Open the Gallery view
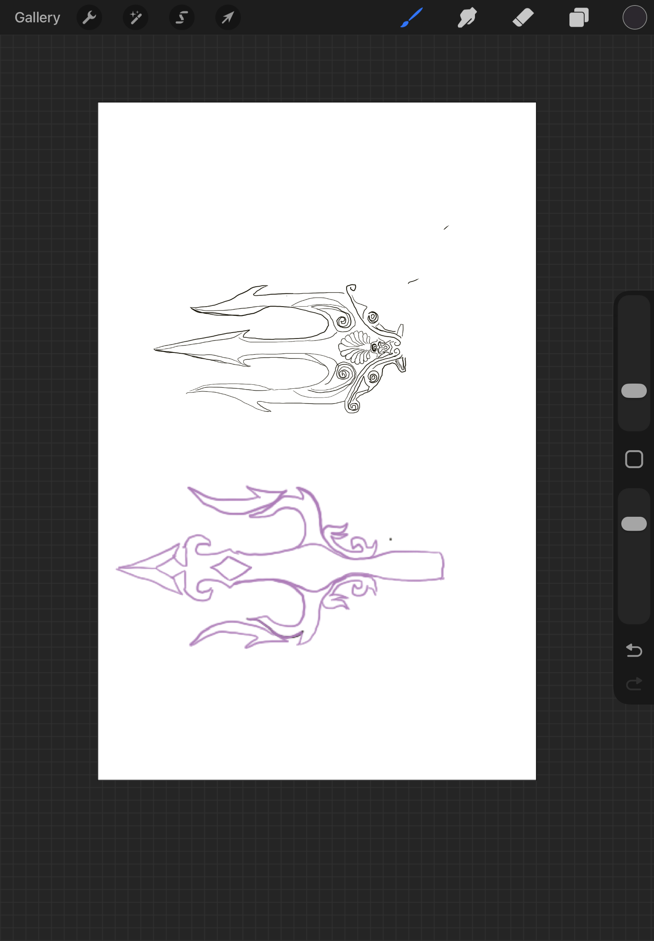 point(37,18)
